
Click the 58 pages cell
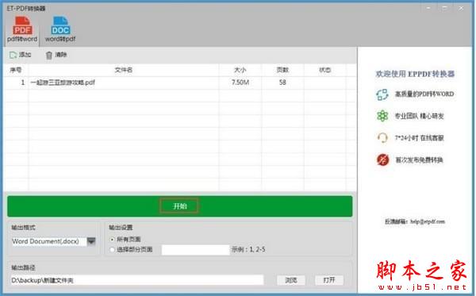pyautogui.click(x=282, y=83)
